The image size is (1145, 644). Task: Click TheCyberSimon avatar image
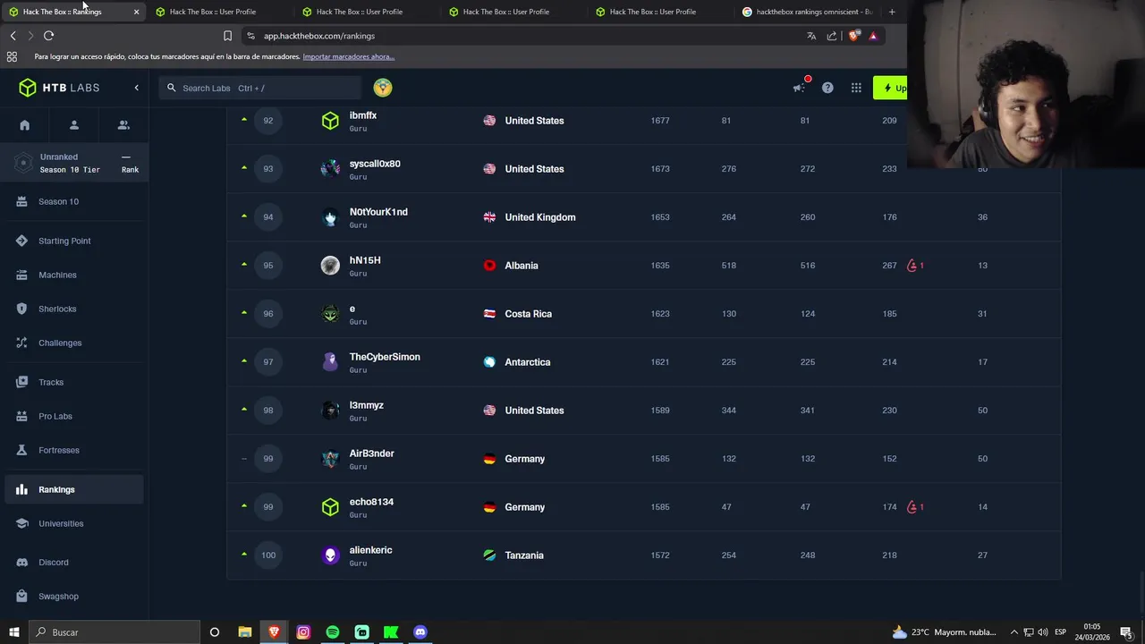point(330,362)
